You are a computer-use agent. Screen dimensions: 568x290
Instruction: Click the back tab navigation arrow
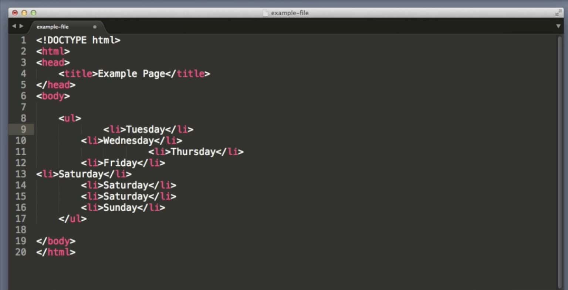coord(14,26)
